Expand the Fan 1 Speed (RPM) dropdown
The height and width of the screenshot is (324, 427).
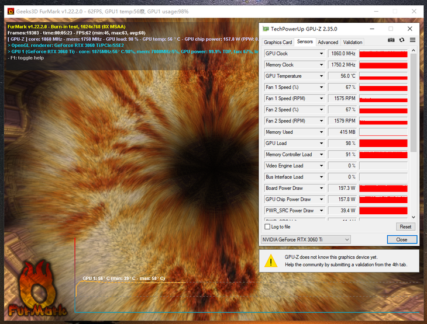point(321,99)
